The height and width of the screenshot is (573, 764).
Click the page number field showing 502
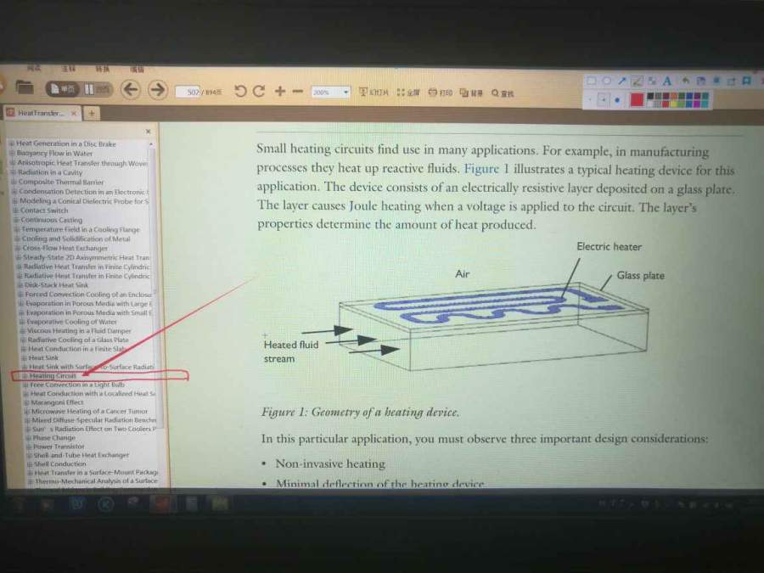[188, 92]
